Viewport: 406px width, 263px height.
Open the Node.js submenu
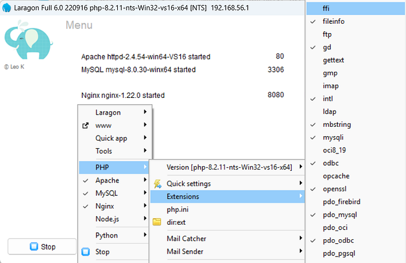(114, 219)
